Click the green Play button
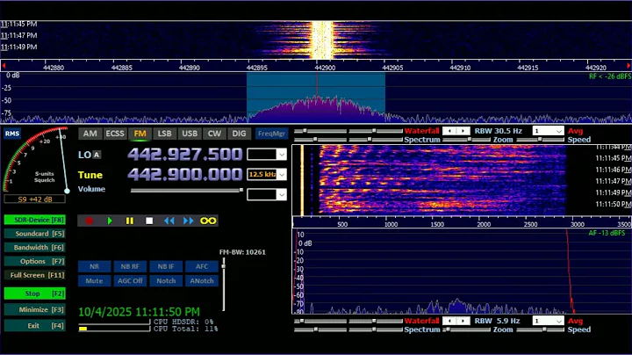This screenshot has width=632, height=355. pos(110,221)
